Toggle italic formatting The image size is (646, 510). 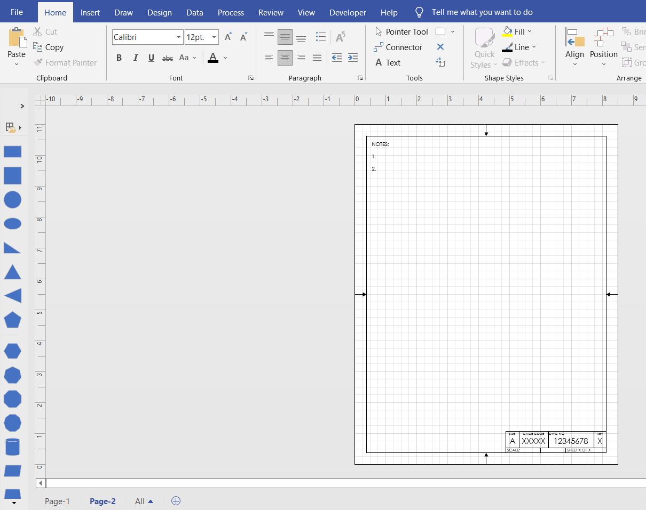(x=135, y=58)
